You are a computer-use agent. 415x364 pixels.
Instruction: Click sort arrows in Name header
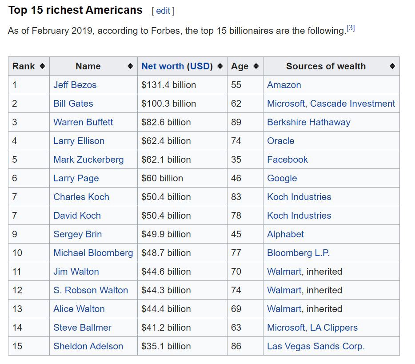pyautogui.click(x=130, y=66)
